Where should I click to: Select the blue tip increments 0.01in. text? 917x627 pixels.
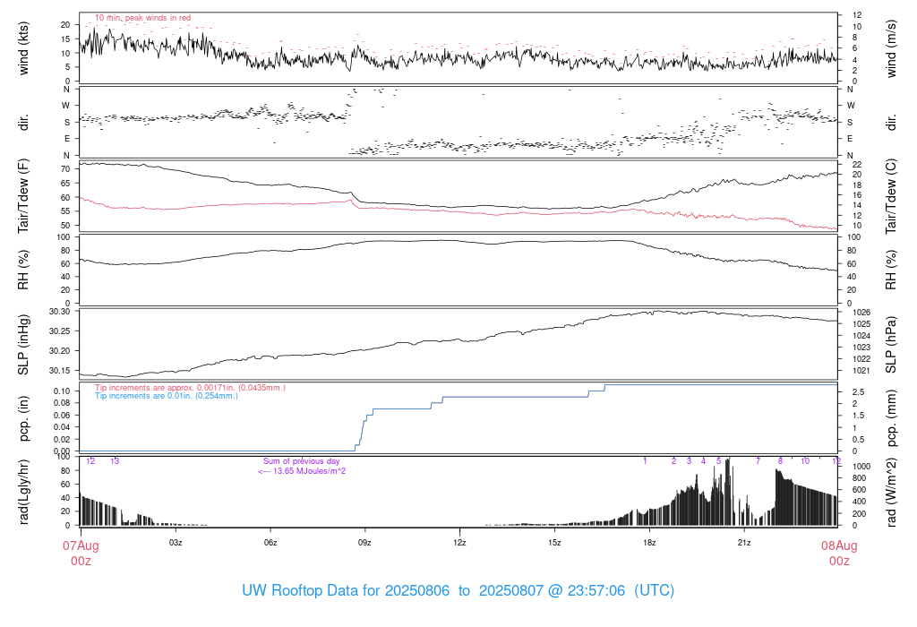[167, 395]
